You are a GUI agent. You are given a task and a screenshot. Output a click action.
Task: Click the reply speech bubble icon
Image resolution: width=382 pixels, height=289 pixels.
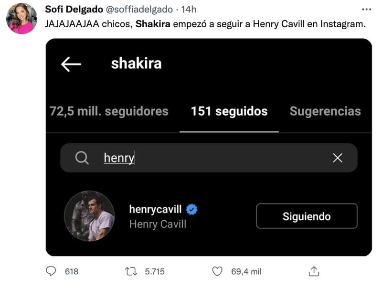tap(51, 271)
